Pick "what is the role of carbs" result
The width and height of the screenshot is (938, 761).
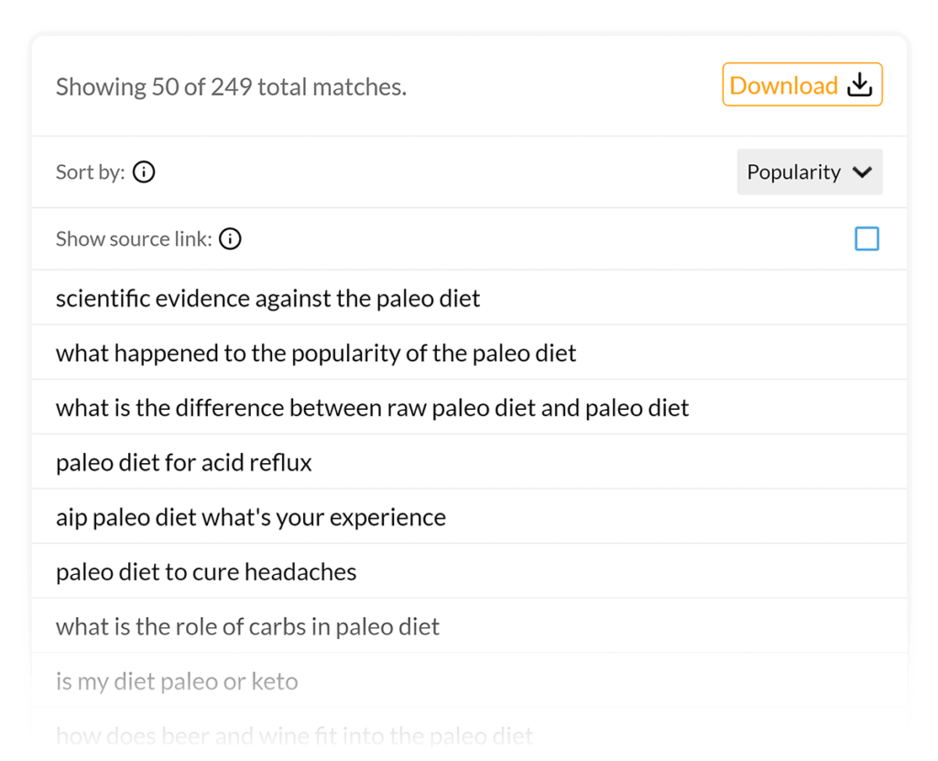click(247, 627)
